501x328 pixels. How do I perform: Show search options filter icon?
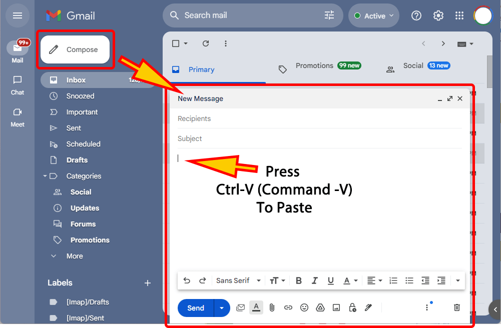pos(329,15)
